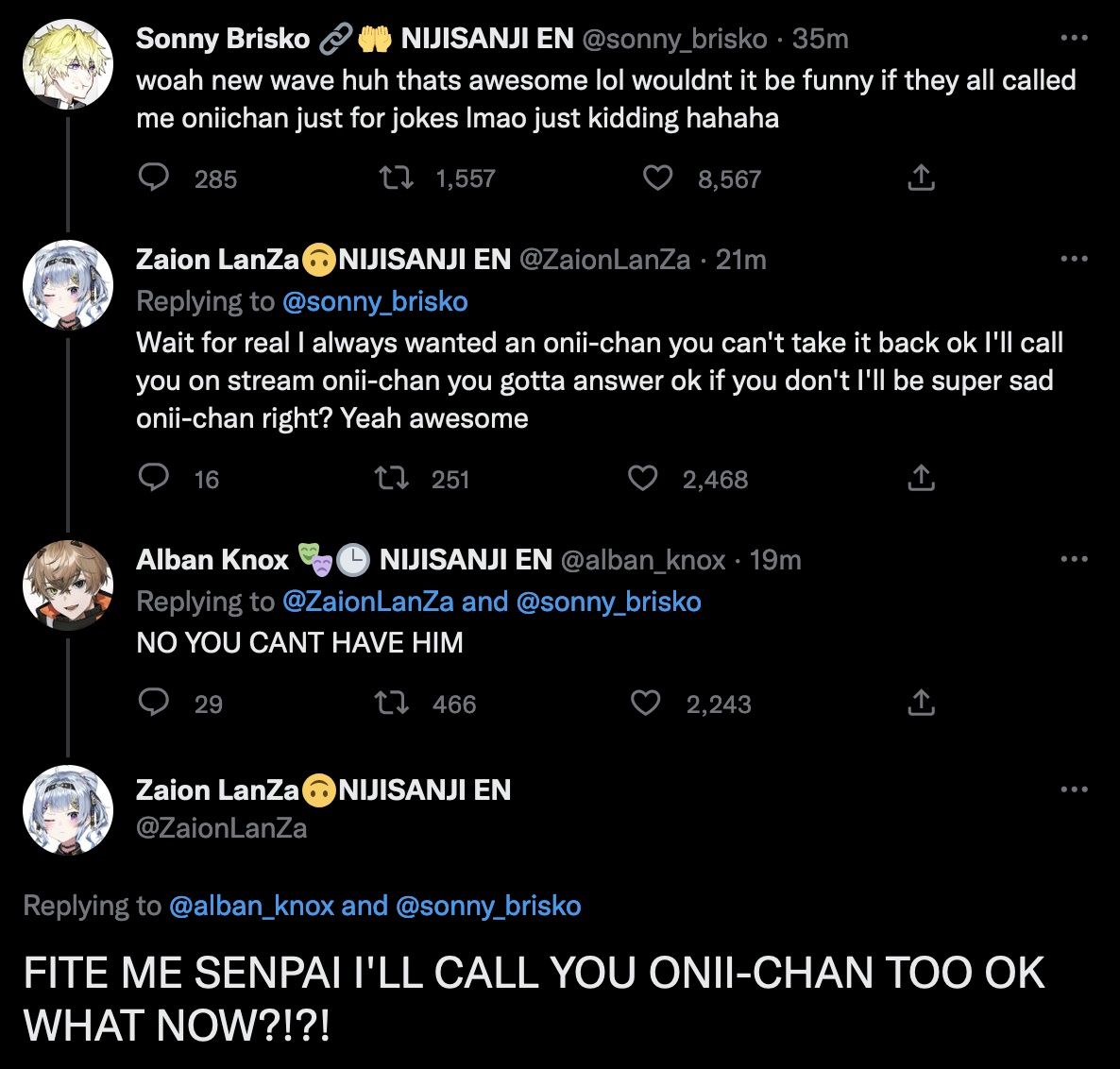Screen dimensions: 1120x1069
Task: Click Alban Knox's profile avatar
Action: click(x=68, y=585)
